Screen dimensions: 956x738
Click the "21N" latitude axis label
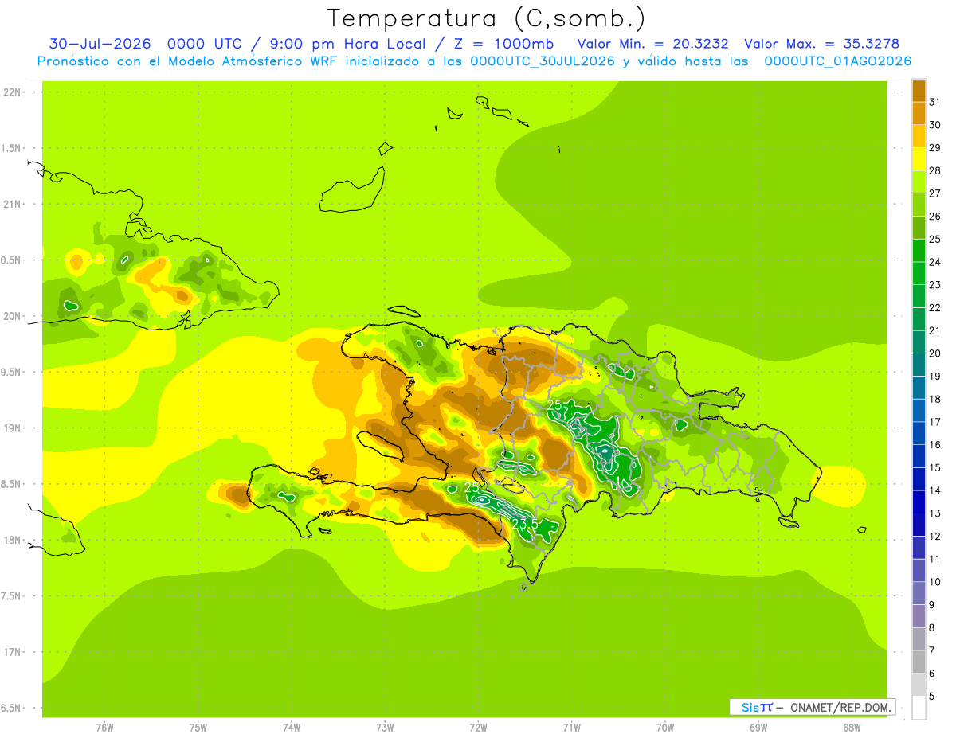click(11, 204)
